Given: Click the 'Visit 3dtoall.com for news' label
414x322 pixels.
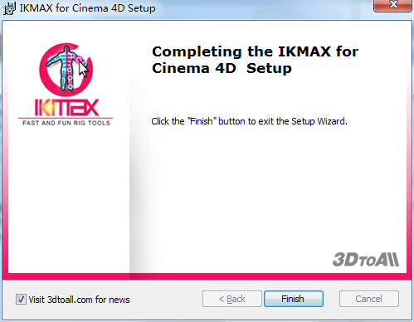Looking at the screenshot, I should [79, 300].
